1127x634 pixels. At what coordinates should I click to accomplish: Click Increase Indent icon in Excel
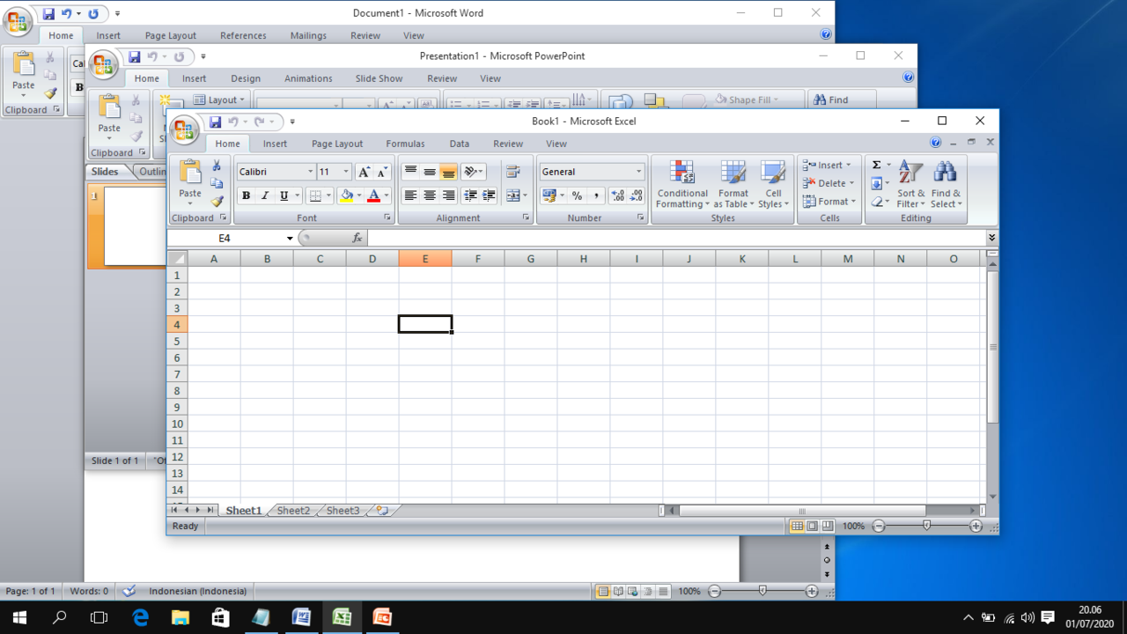(x=489, y=195)
